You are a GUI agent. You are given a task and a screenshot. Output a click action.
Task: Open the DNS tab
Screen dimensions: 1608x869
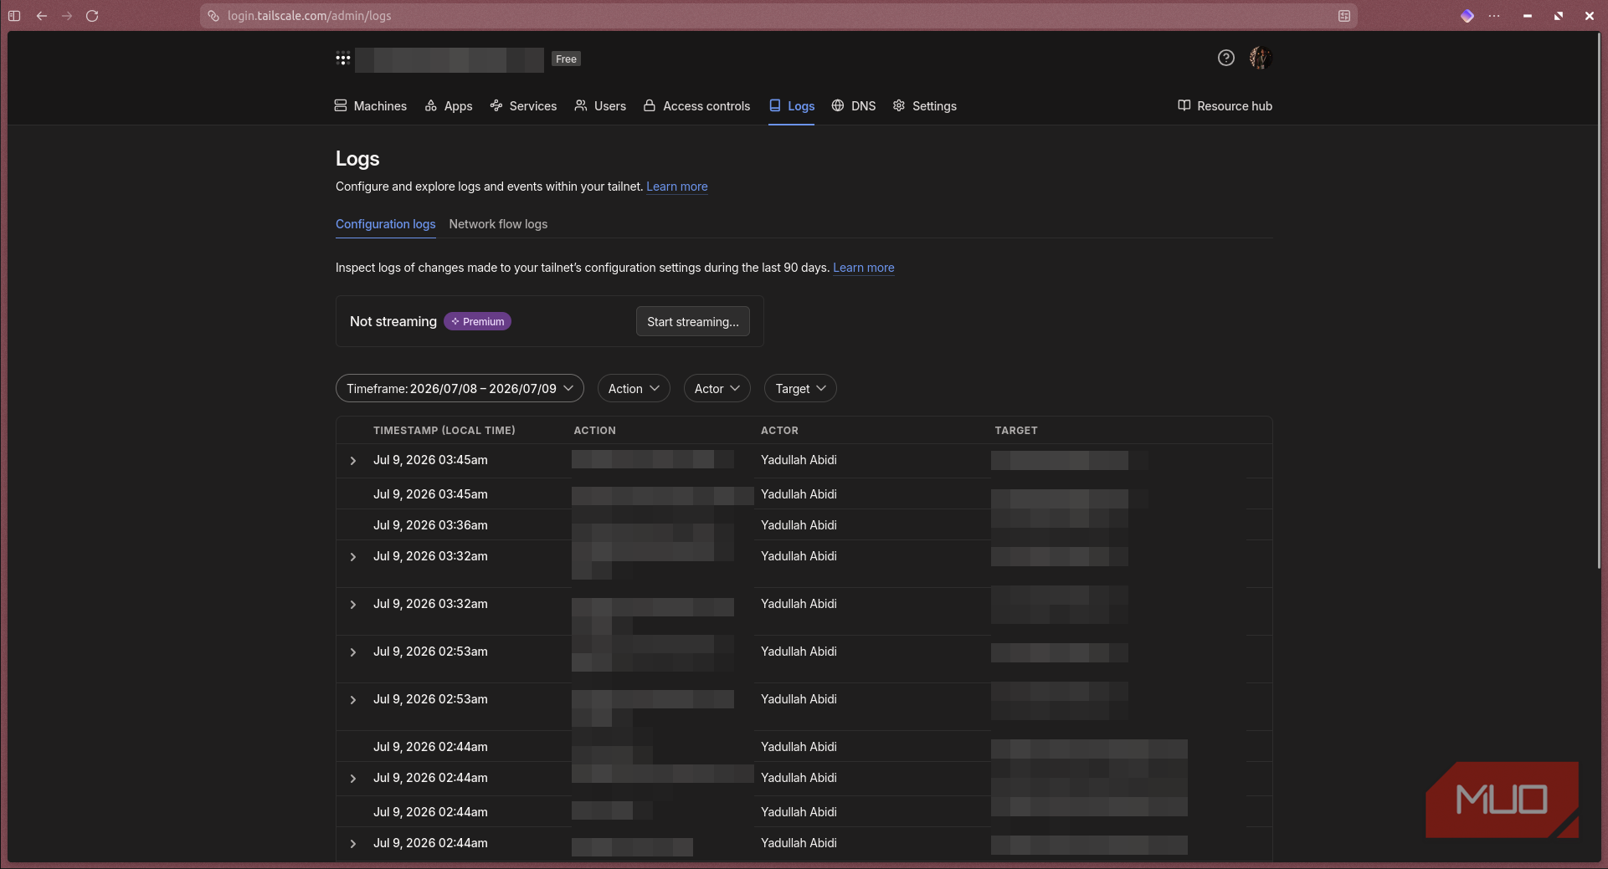pyautogui.click(x=854, y=106)
